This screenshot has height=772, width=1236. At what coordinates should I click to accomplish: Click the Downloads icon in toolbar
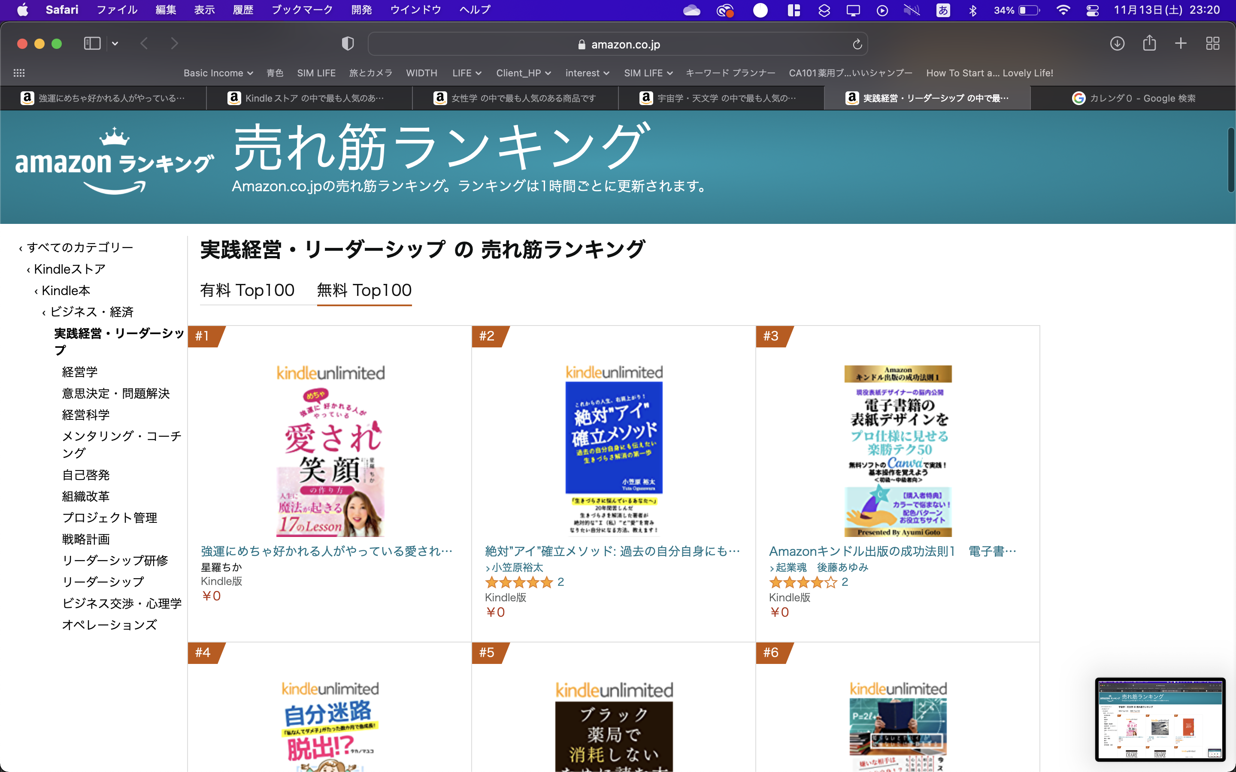[x=1117, y=43]
